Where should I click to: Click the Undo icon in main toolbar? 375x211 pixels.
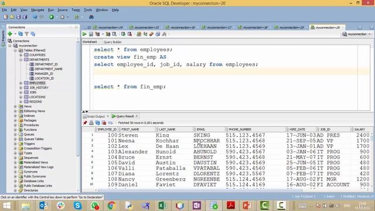click(35, 17)
